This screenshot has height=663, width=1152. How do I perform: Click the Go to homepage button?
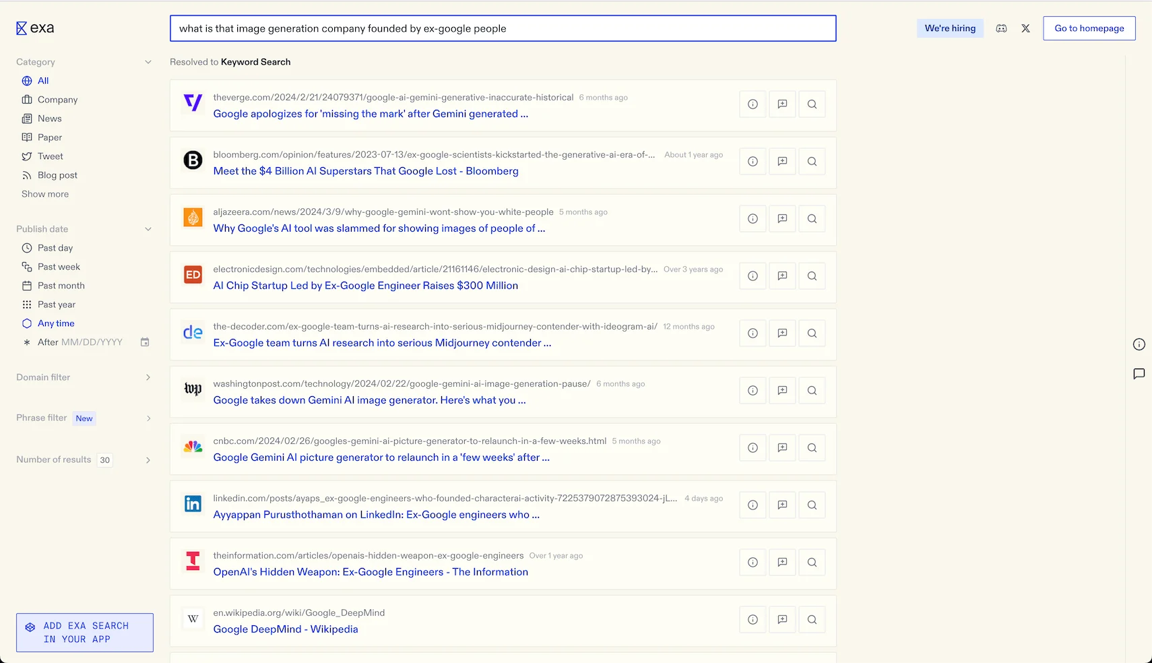1088,28
